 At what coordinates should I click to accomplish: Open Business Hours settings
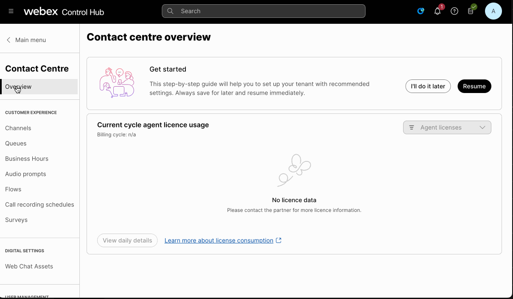tap(27, 159)
